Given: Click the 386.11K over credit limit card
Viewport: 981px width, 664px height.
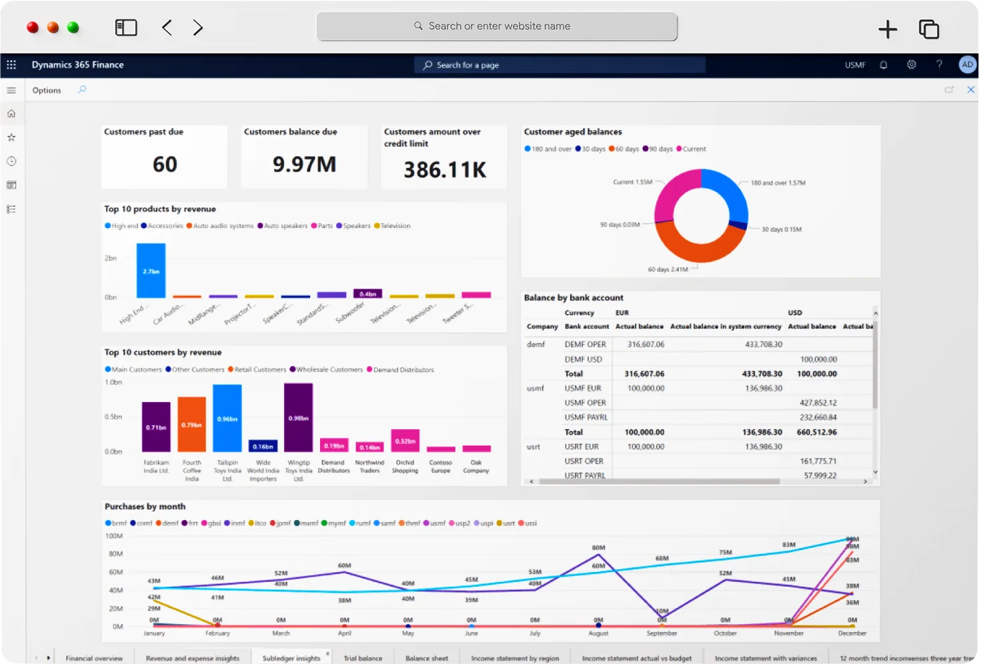Looking at the screenshot, I should pyautogui.click(x=444, y=157).
